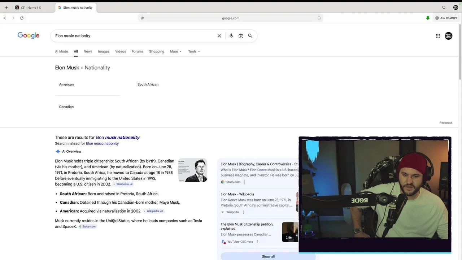Image resolution: width=462 pixels, height=260 pixels.
Task: Open search by image lens icon
Action: (x=241, y=36)
